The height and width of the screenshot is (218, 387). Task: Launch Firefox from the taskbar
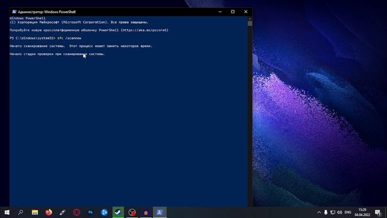(x=48, y=213)
